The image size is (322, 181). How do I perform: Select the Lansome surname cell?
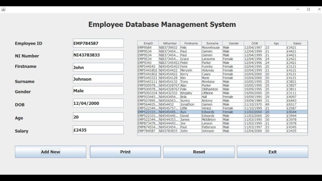point(212,59)
